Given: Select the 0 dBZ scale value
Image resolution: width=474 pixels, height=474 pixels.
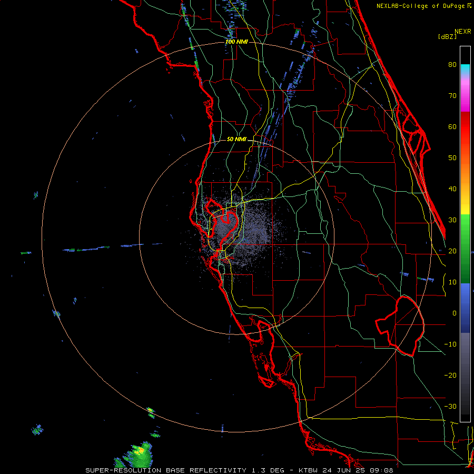Looking at the screenshot, I should coord(455,313).
